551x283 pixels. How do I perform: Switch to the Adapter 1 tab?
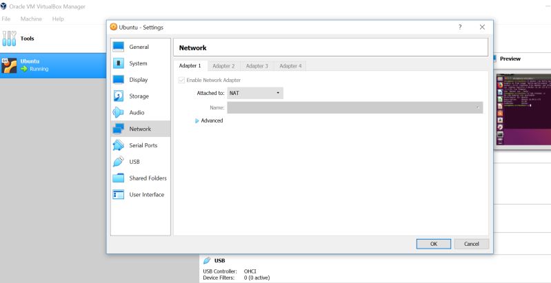[x=190, y=66]
